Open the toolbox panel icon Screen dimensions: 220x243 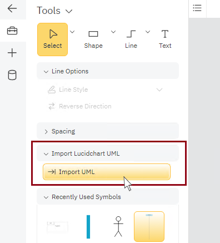pyautogui.click(x=12, y=31)
